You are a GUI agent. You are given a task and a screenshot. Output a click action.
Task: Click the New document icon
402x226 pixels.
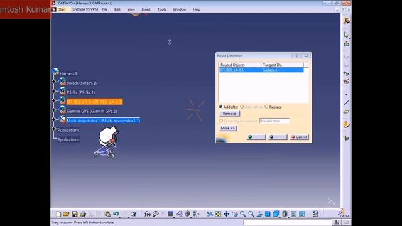pyautogui.click(x=58, y=214)
